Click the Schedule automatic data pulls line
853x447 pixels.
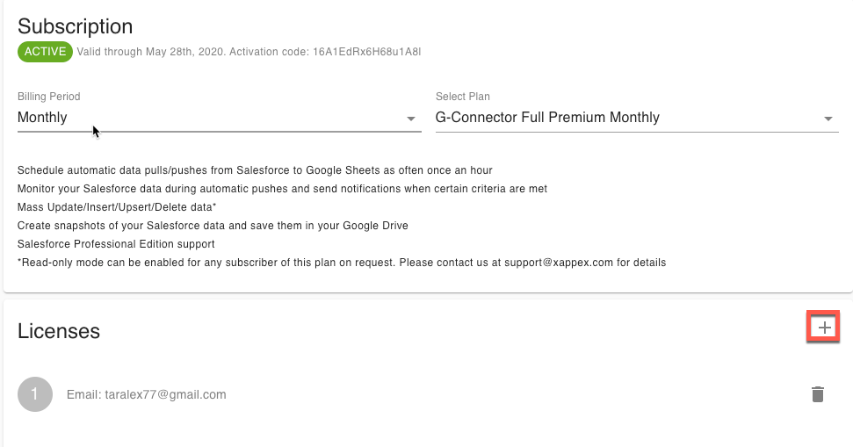point(255,169)
